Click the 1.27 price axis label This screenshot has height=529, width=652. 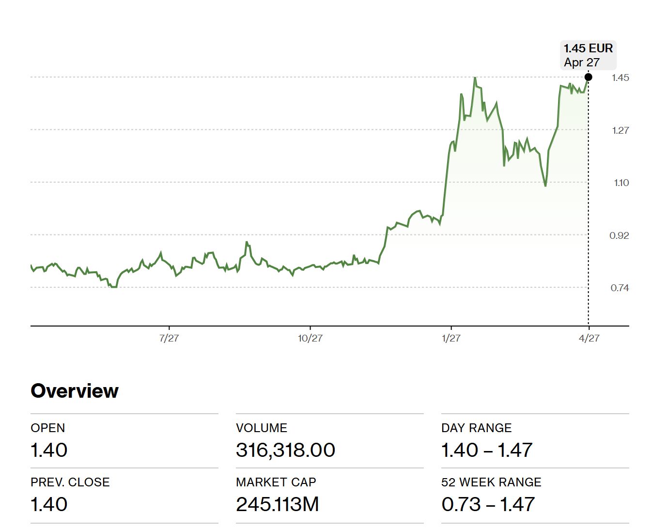tap(620, 130)
